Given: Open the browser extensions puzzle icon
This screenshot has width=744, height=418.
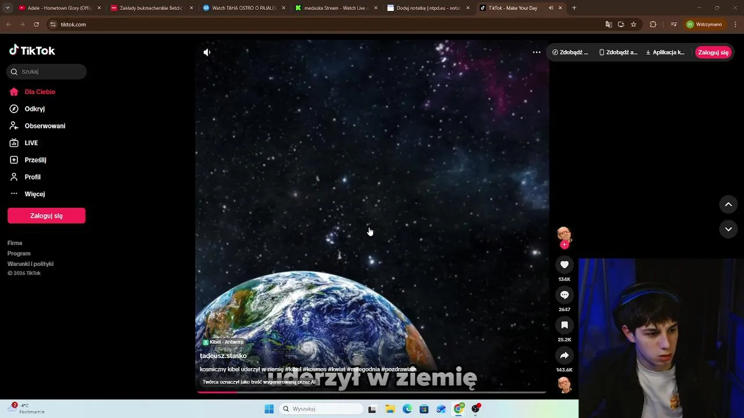Looking at the screenshot, I should 653,24.
